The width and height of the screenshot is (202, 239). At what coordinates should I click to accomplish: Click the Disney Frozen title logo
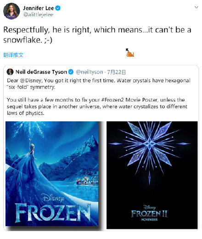pyautogui.click(x=53, y=207)
